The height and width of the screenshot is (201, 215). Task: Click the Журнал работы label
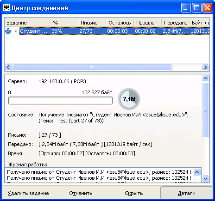27,164
